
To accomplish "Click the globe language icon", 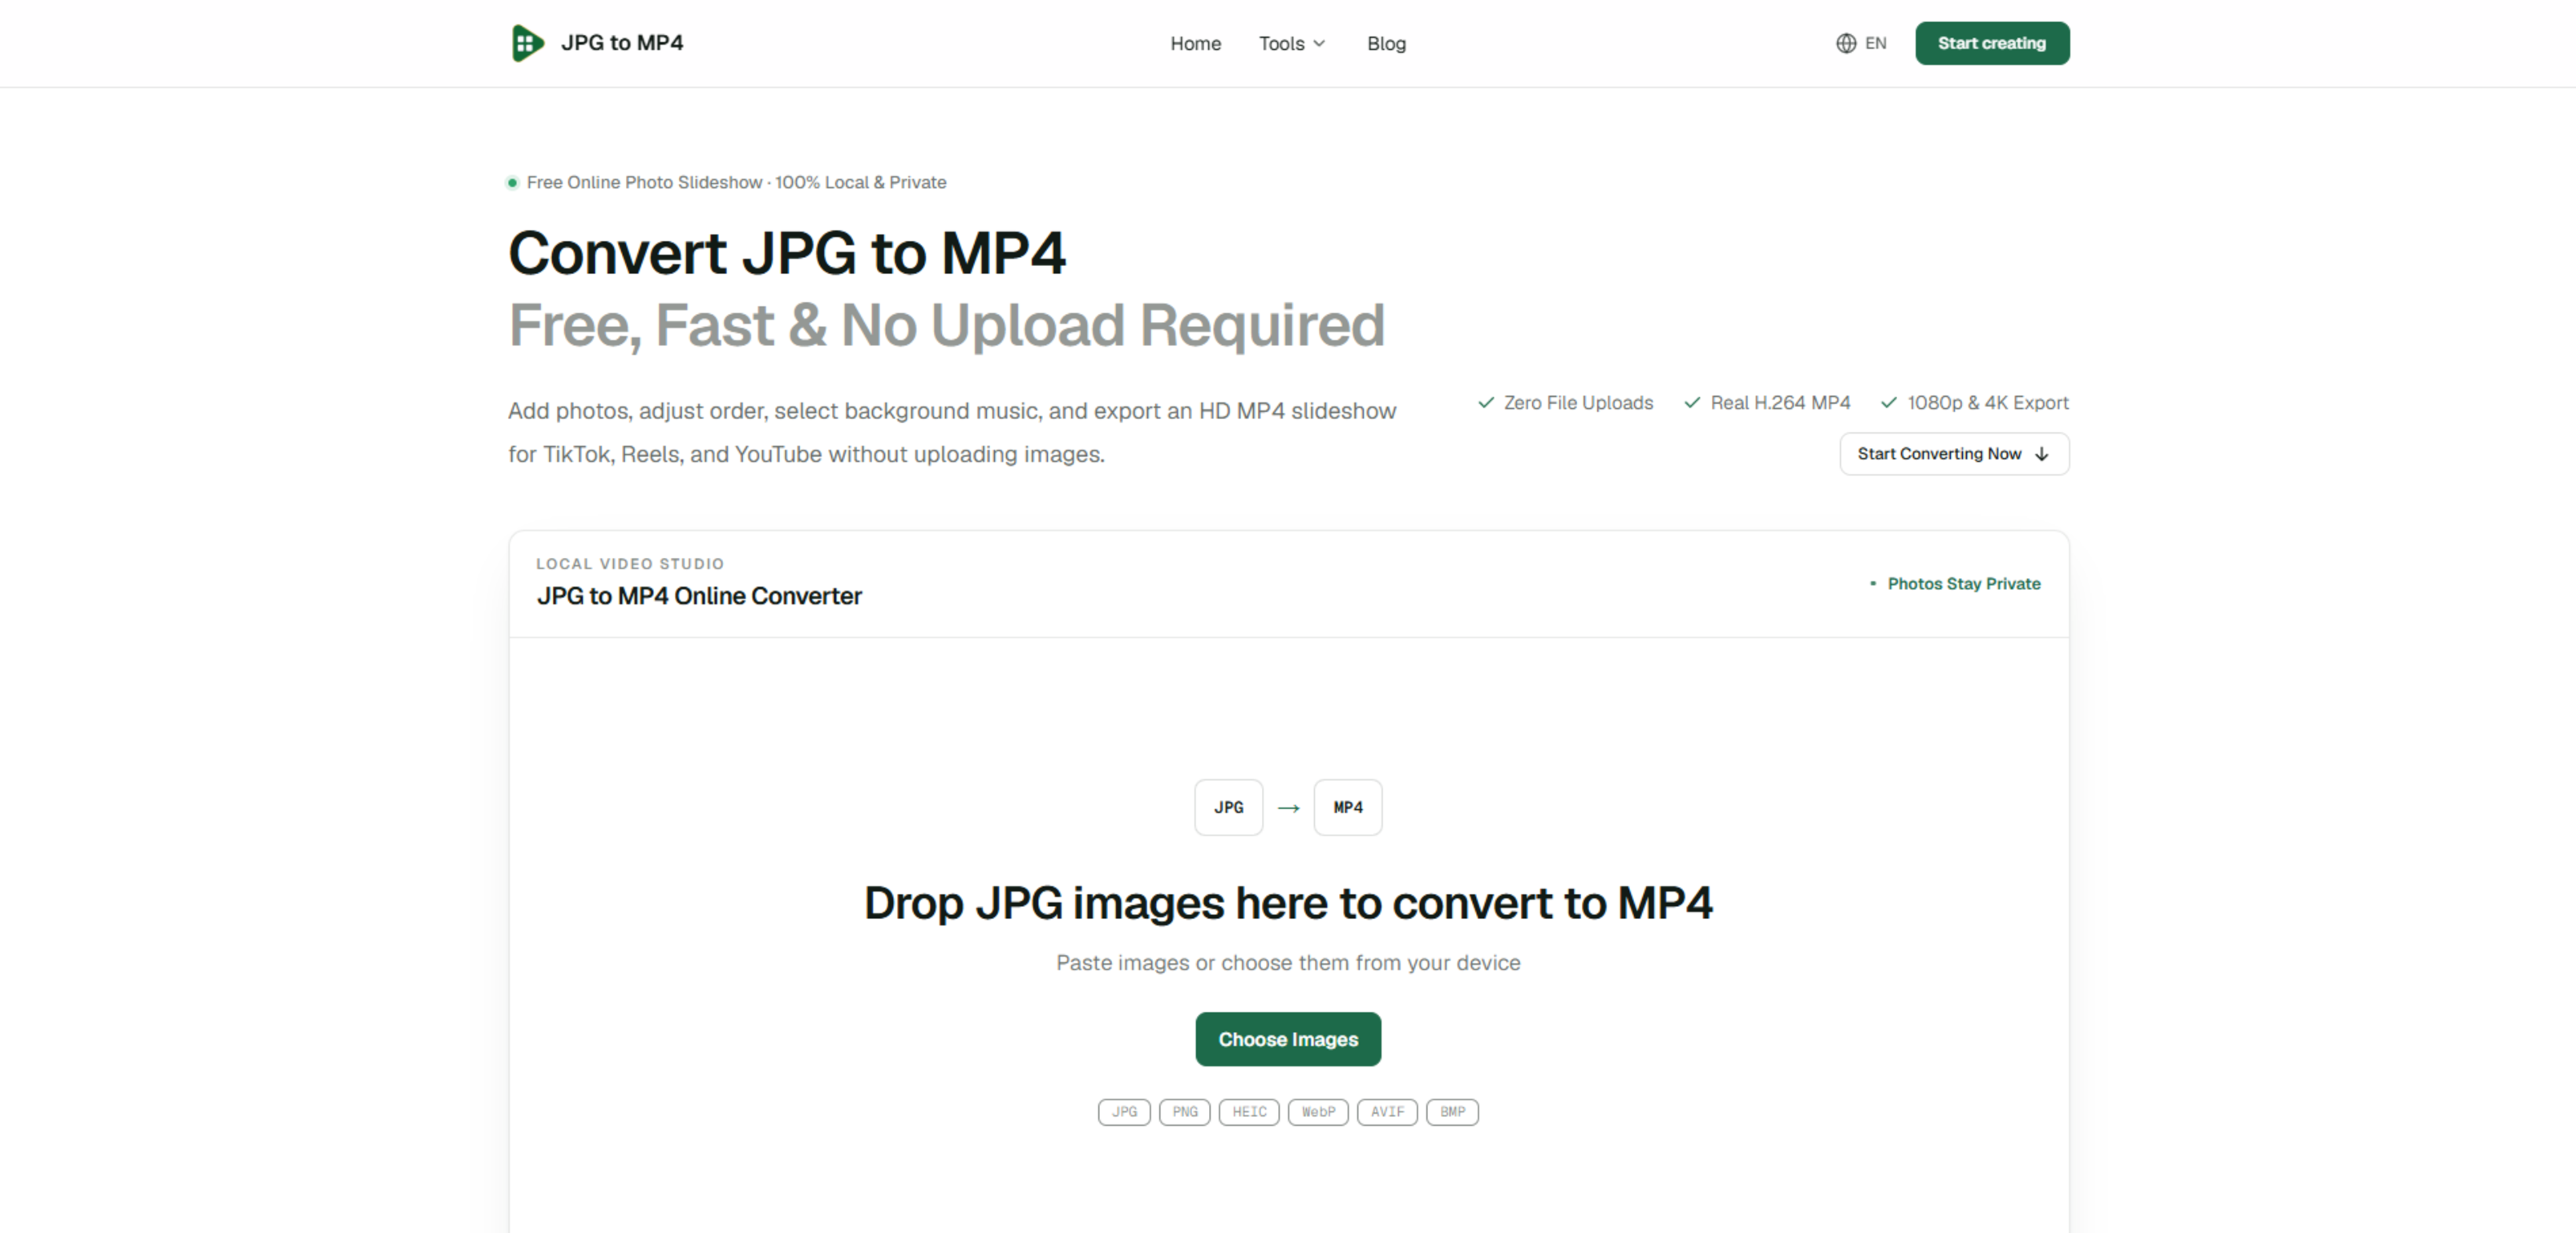I will (x=1846, y=43).
